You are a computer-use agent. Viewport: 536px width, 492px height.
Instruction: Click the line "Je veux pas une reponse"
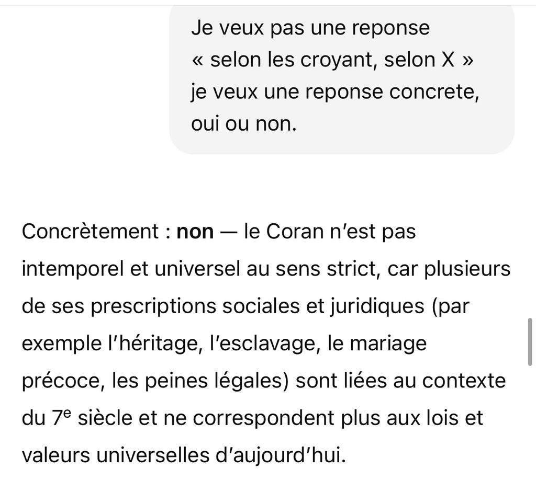point(310,28)
